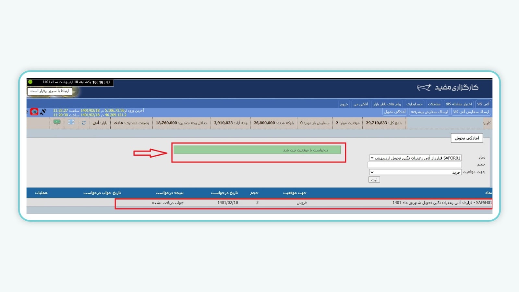Click the refresh arrows icon in status bar
Image resolution: width=519 pixels, height=292 pixels.
84,123
